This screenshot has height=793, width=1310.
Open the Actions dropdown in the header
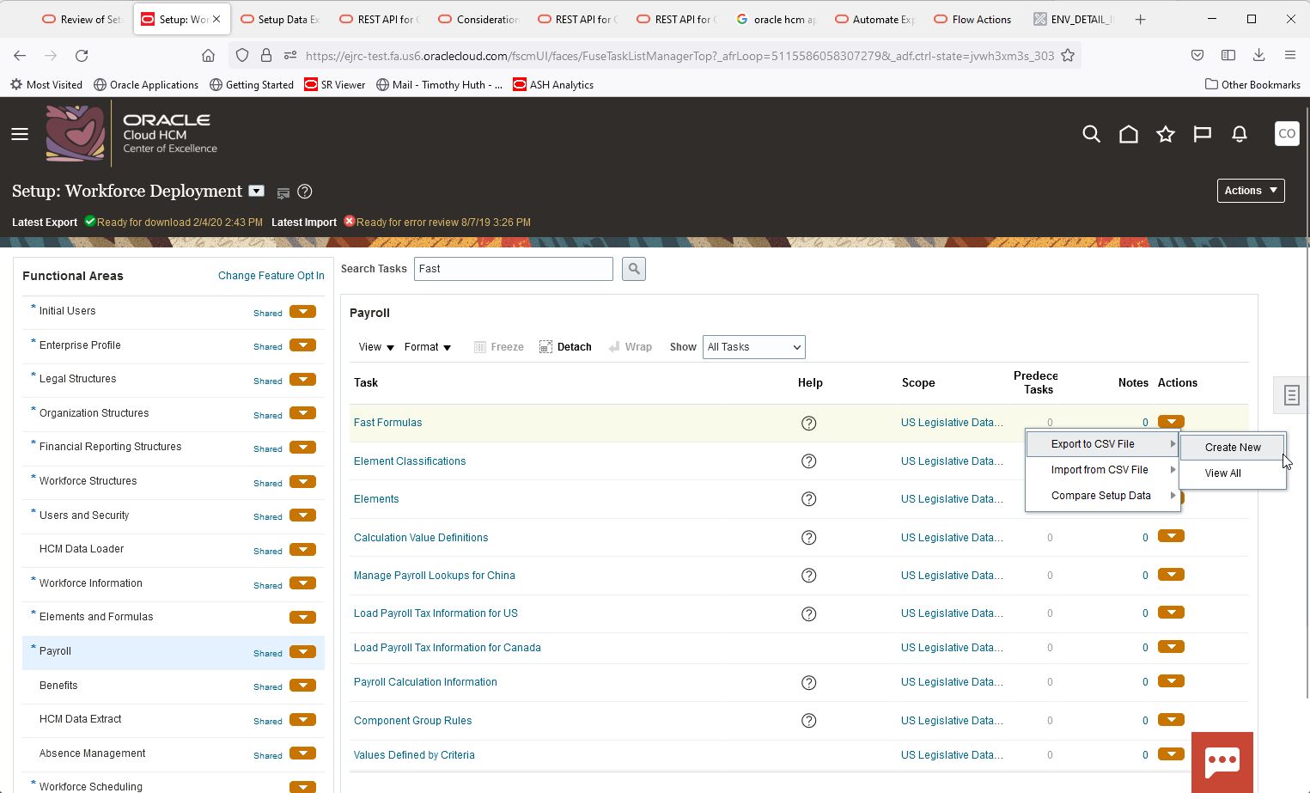point(1250,191)
